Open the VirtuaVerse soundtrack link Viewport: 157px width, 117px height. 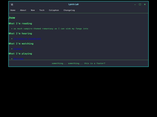tap(27, 39)
